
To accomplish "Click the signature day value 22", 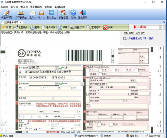I will pos(35,129).
